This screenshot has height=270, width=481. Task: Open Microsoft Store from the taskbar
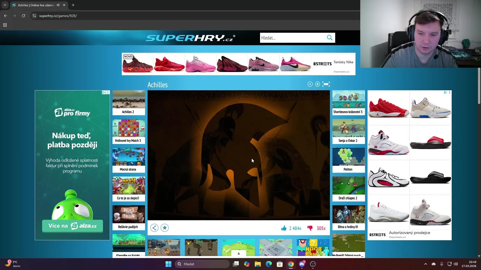(280, 264)
